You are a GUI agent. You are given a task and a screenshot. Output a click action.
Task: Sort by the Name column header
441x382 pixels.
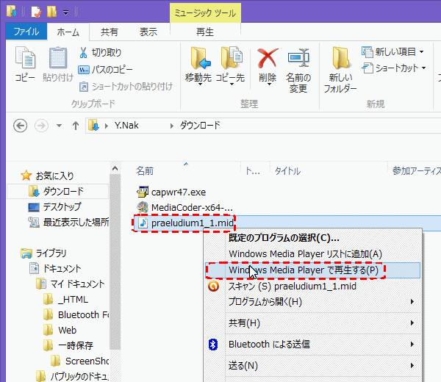coord(145,171)
